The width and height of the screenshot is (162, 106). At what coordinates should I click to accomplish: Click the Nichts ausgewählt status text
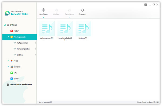coord(45,102)
